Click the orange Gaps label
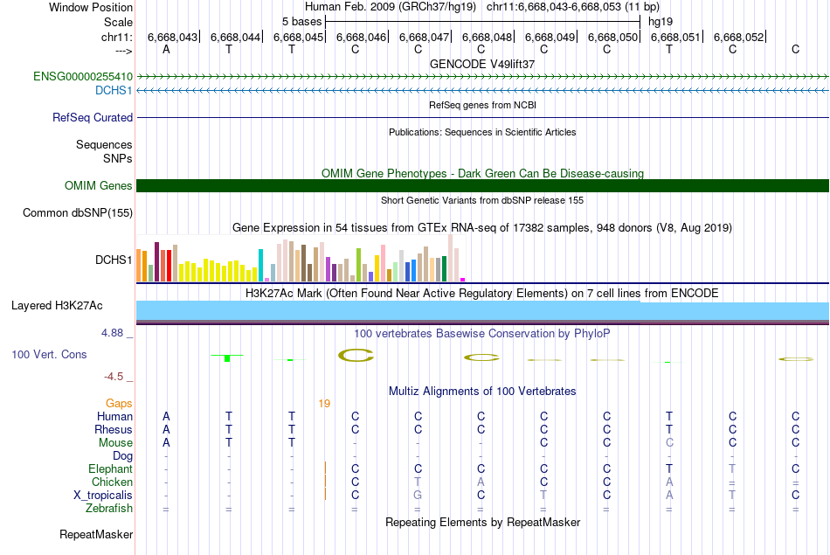The image size is (830, 555). 119,404
